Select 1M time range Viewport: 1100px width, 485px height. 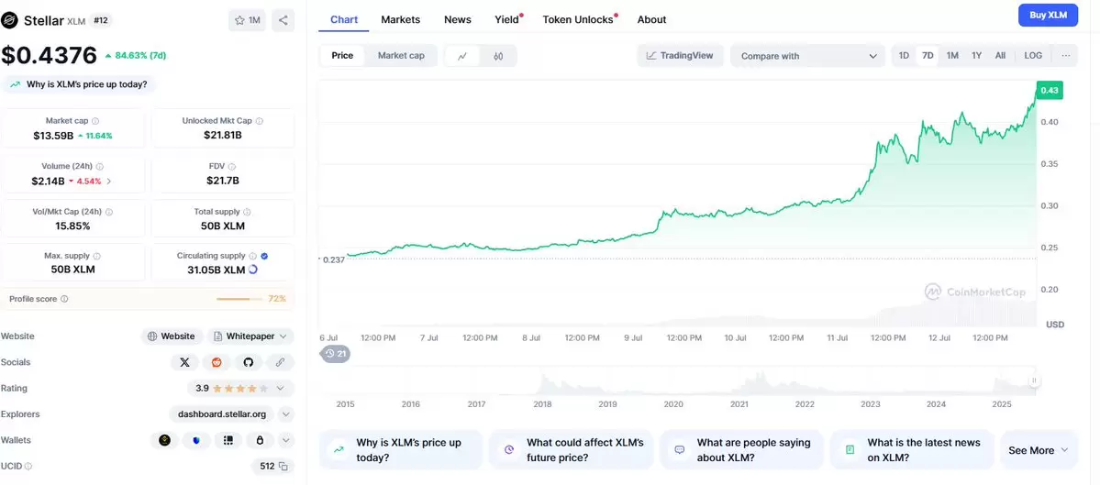952,55
